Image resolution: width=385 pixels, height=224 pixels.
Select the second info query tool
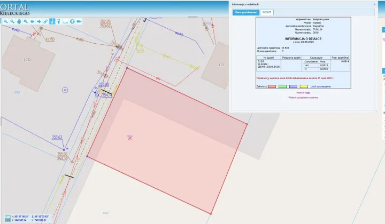[x=59, y=21]
